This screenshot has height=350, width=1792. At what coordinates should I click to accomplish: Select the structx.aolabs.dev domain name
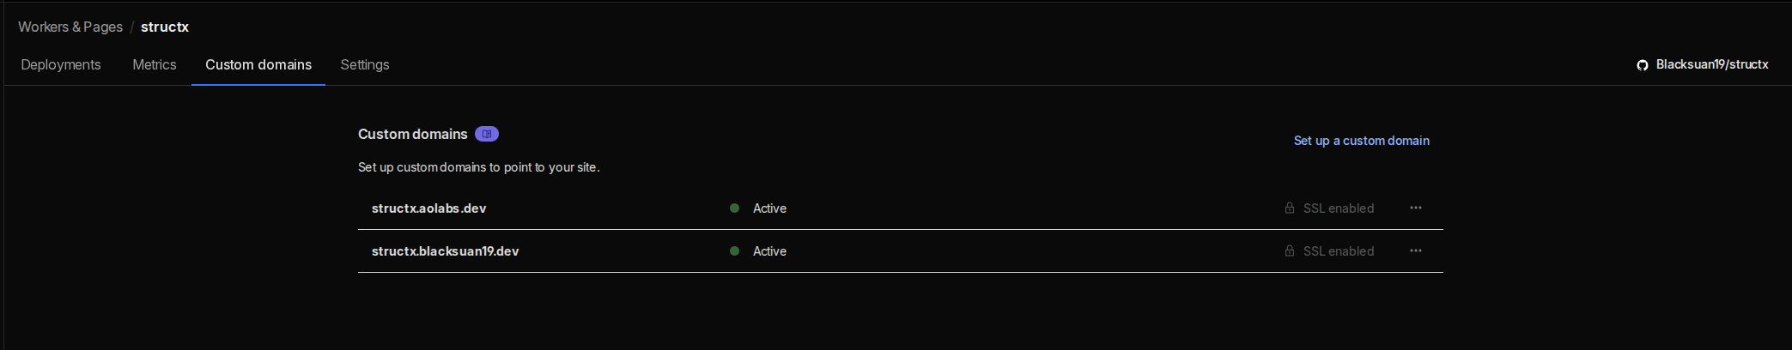[428, 208]
